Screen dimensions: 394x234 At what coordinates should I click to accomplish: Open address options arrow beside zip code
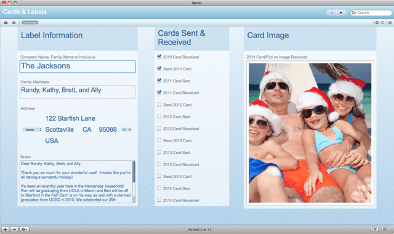coord(130,130)
